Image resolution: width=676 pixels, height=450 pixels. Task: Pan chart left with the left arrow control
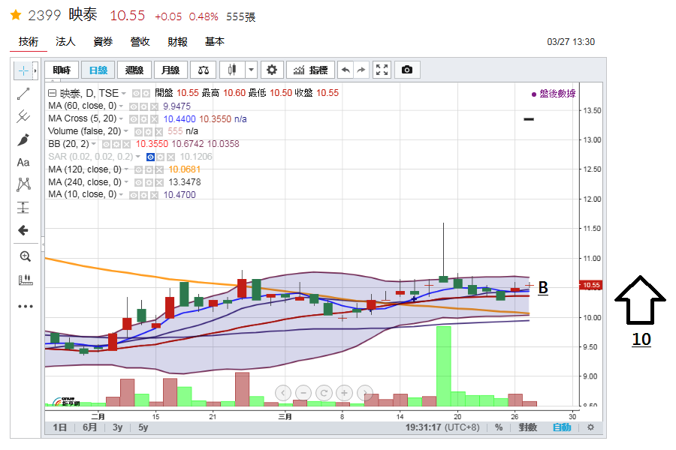click(283, 393)
